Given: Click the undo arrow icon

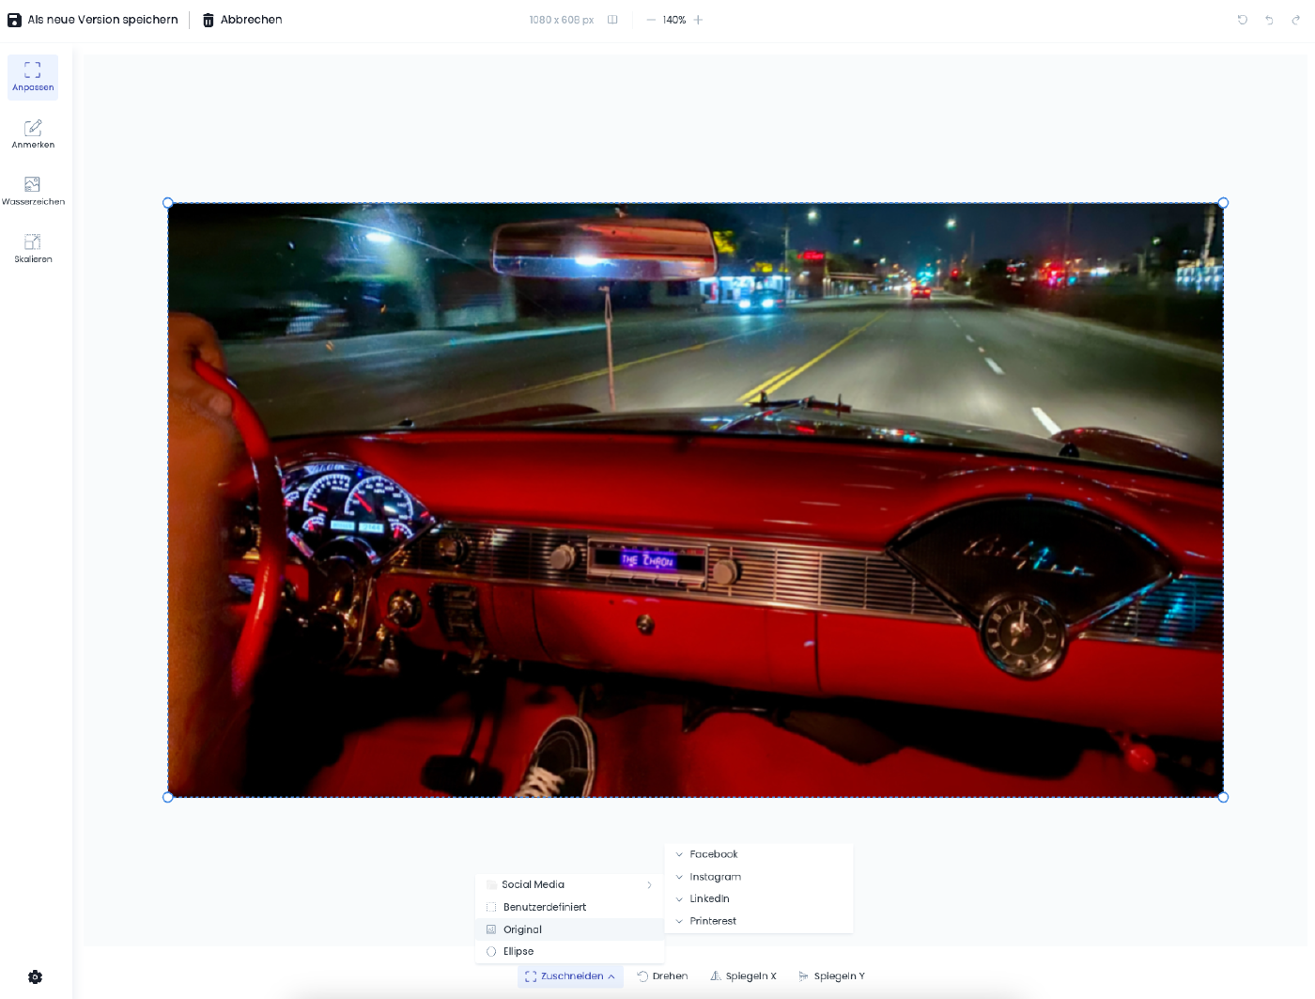Looking at the screenshot, I should point(1269,20).
